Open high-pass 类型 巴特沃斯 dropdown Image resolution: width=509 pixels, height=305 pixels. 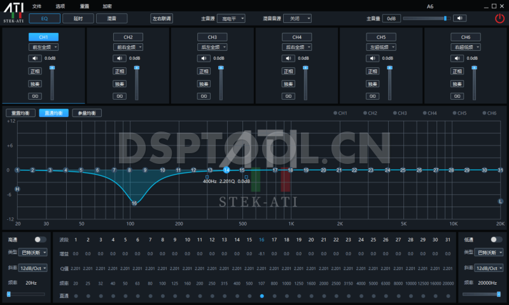click(33, 252)
